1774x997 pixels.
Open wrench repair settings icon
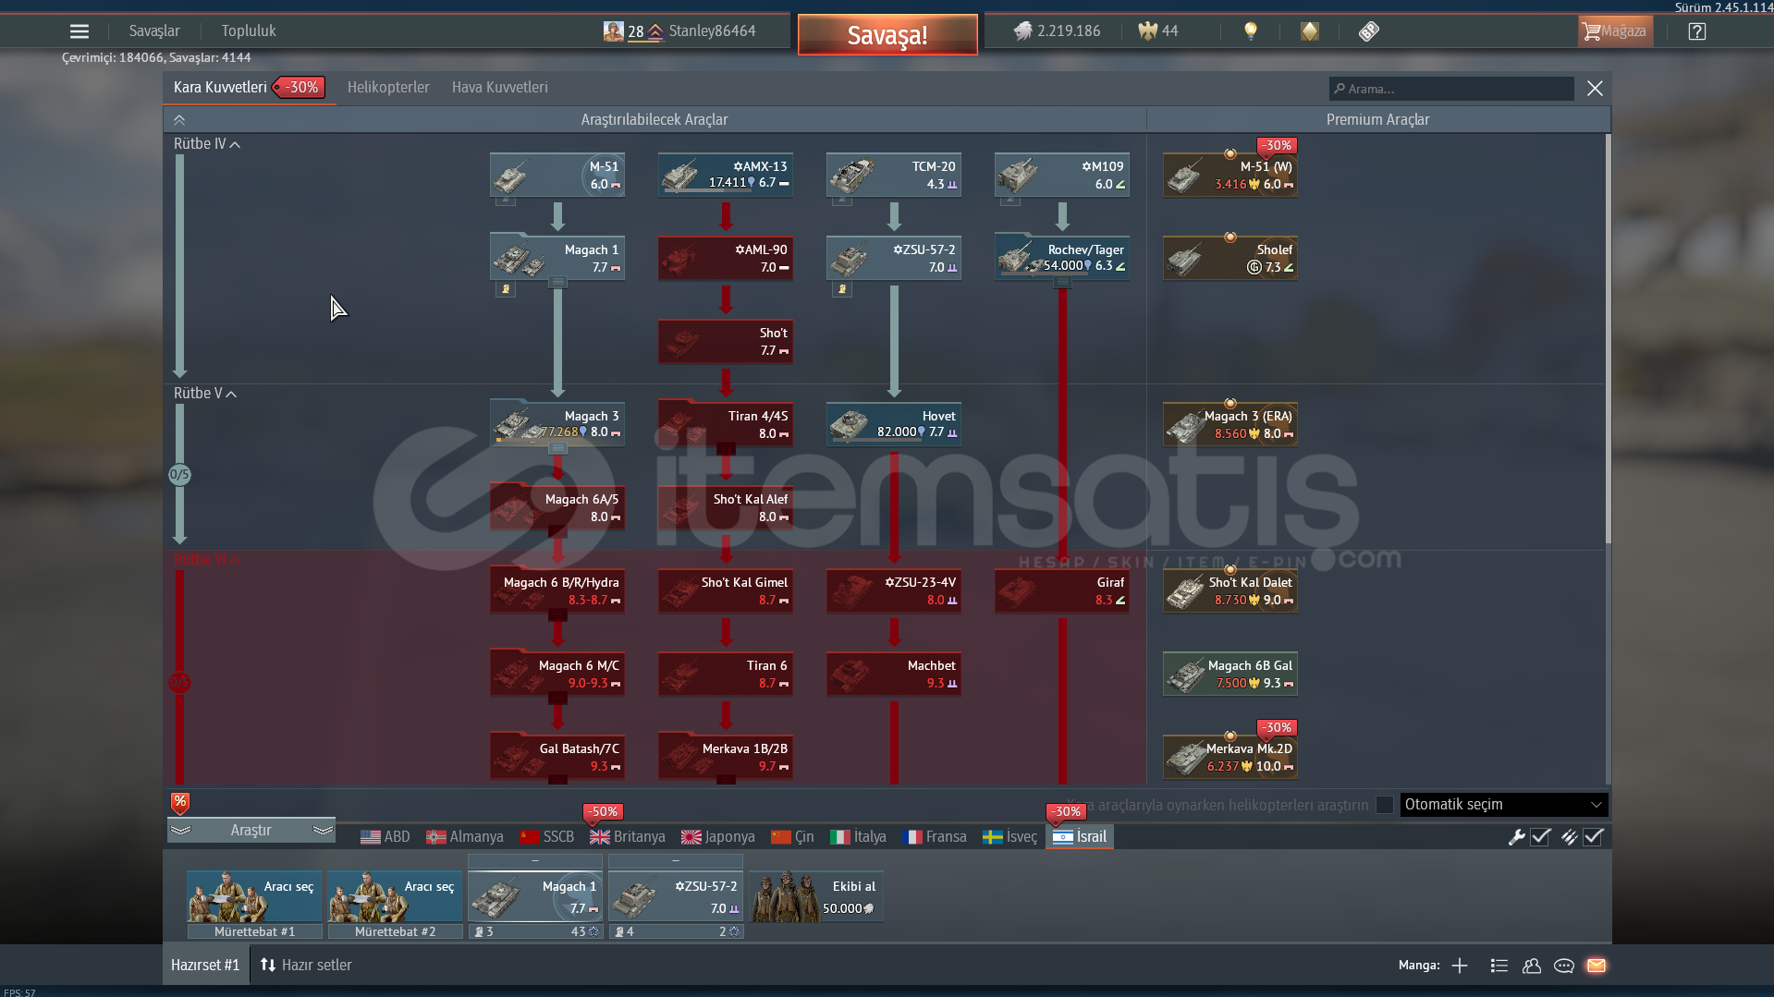tap(1516, 837)
